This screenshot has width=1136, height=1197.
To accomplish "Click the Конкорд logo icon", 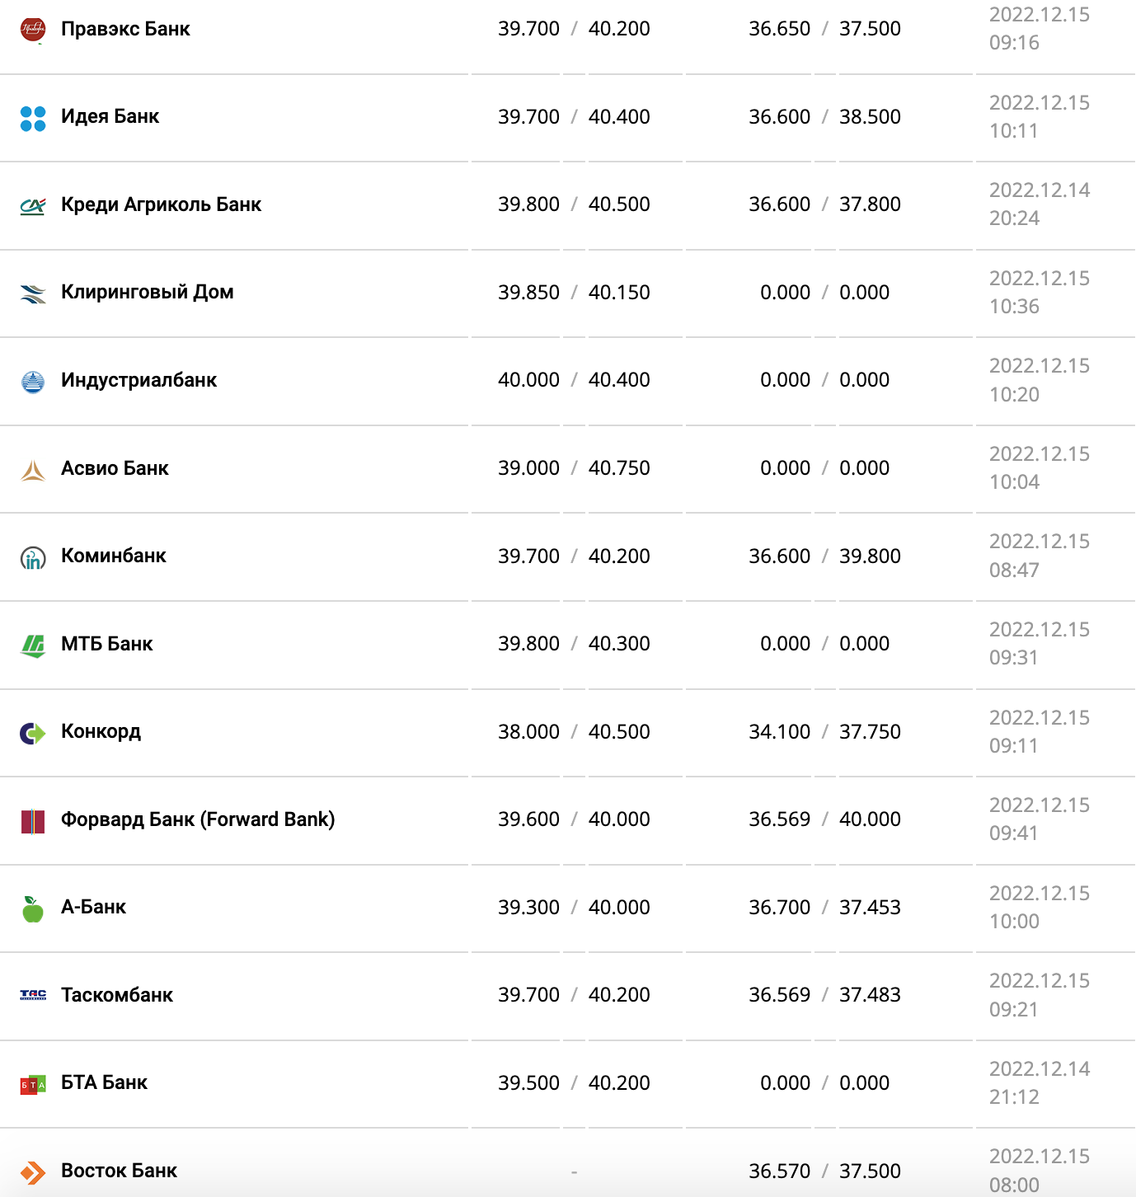I will tap(33, 733).
